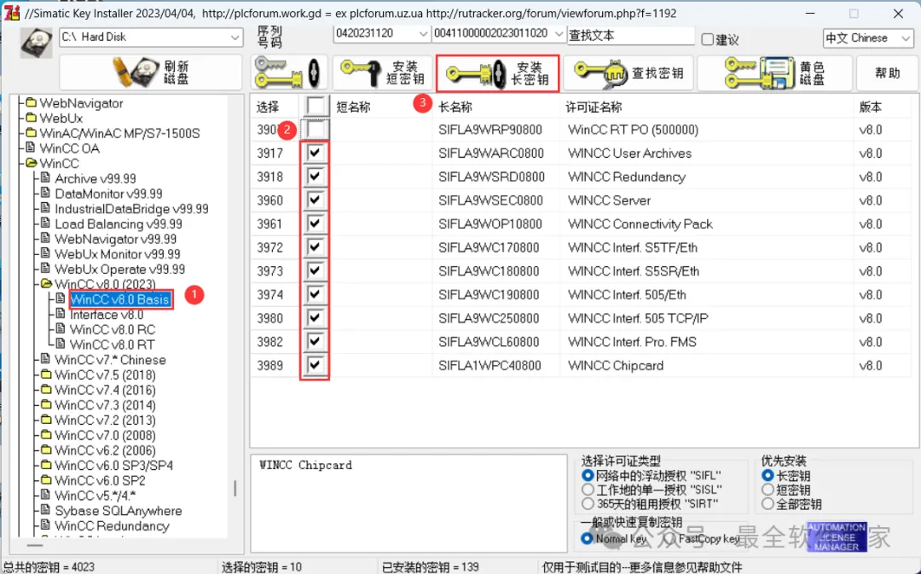The height and width of the screenshot is (574, 921).
Task: Click the tree panel horizontal scrollbar
Action: [x=35, y=546]
